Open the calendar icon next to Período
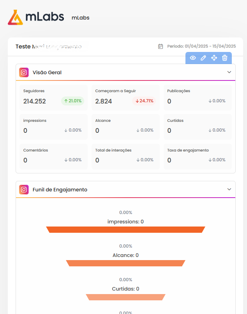The width and height of the screenshot is (247, 314). [x=161, y=46]
